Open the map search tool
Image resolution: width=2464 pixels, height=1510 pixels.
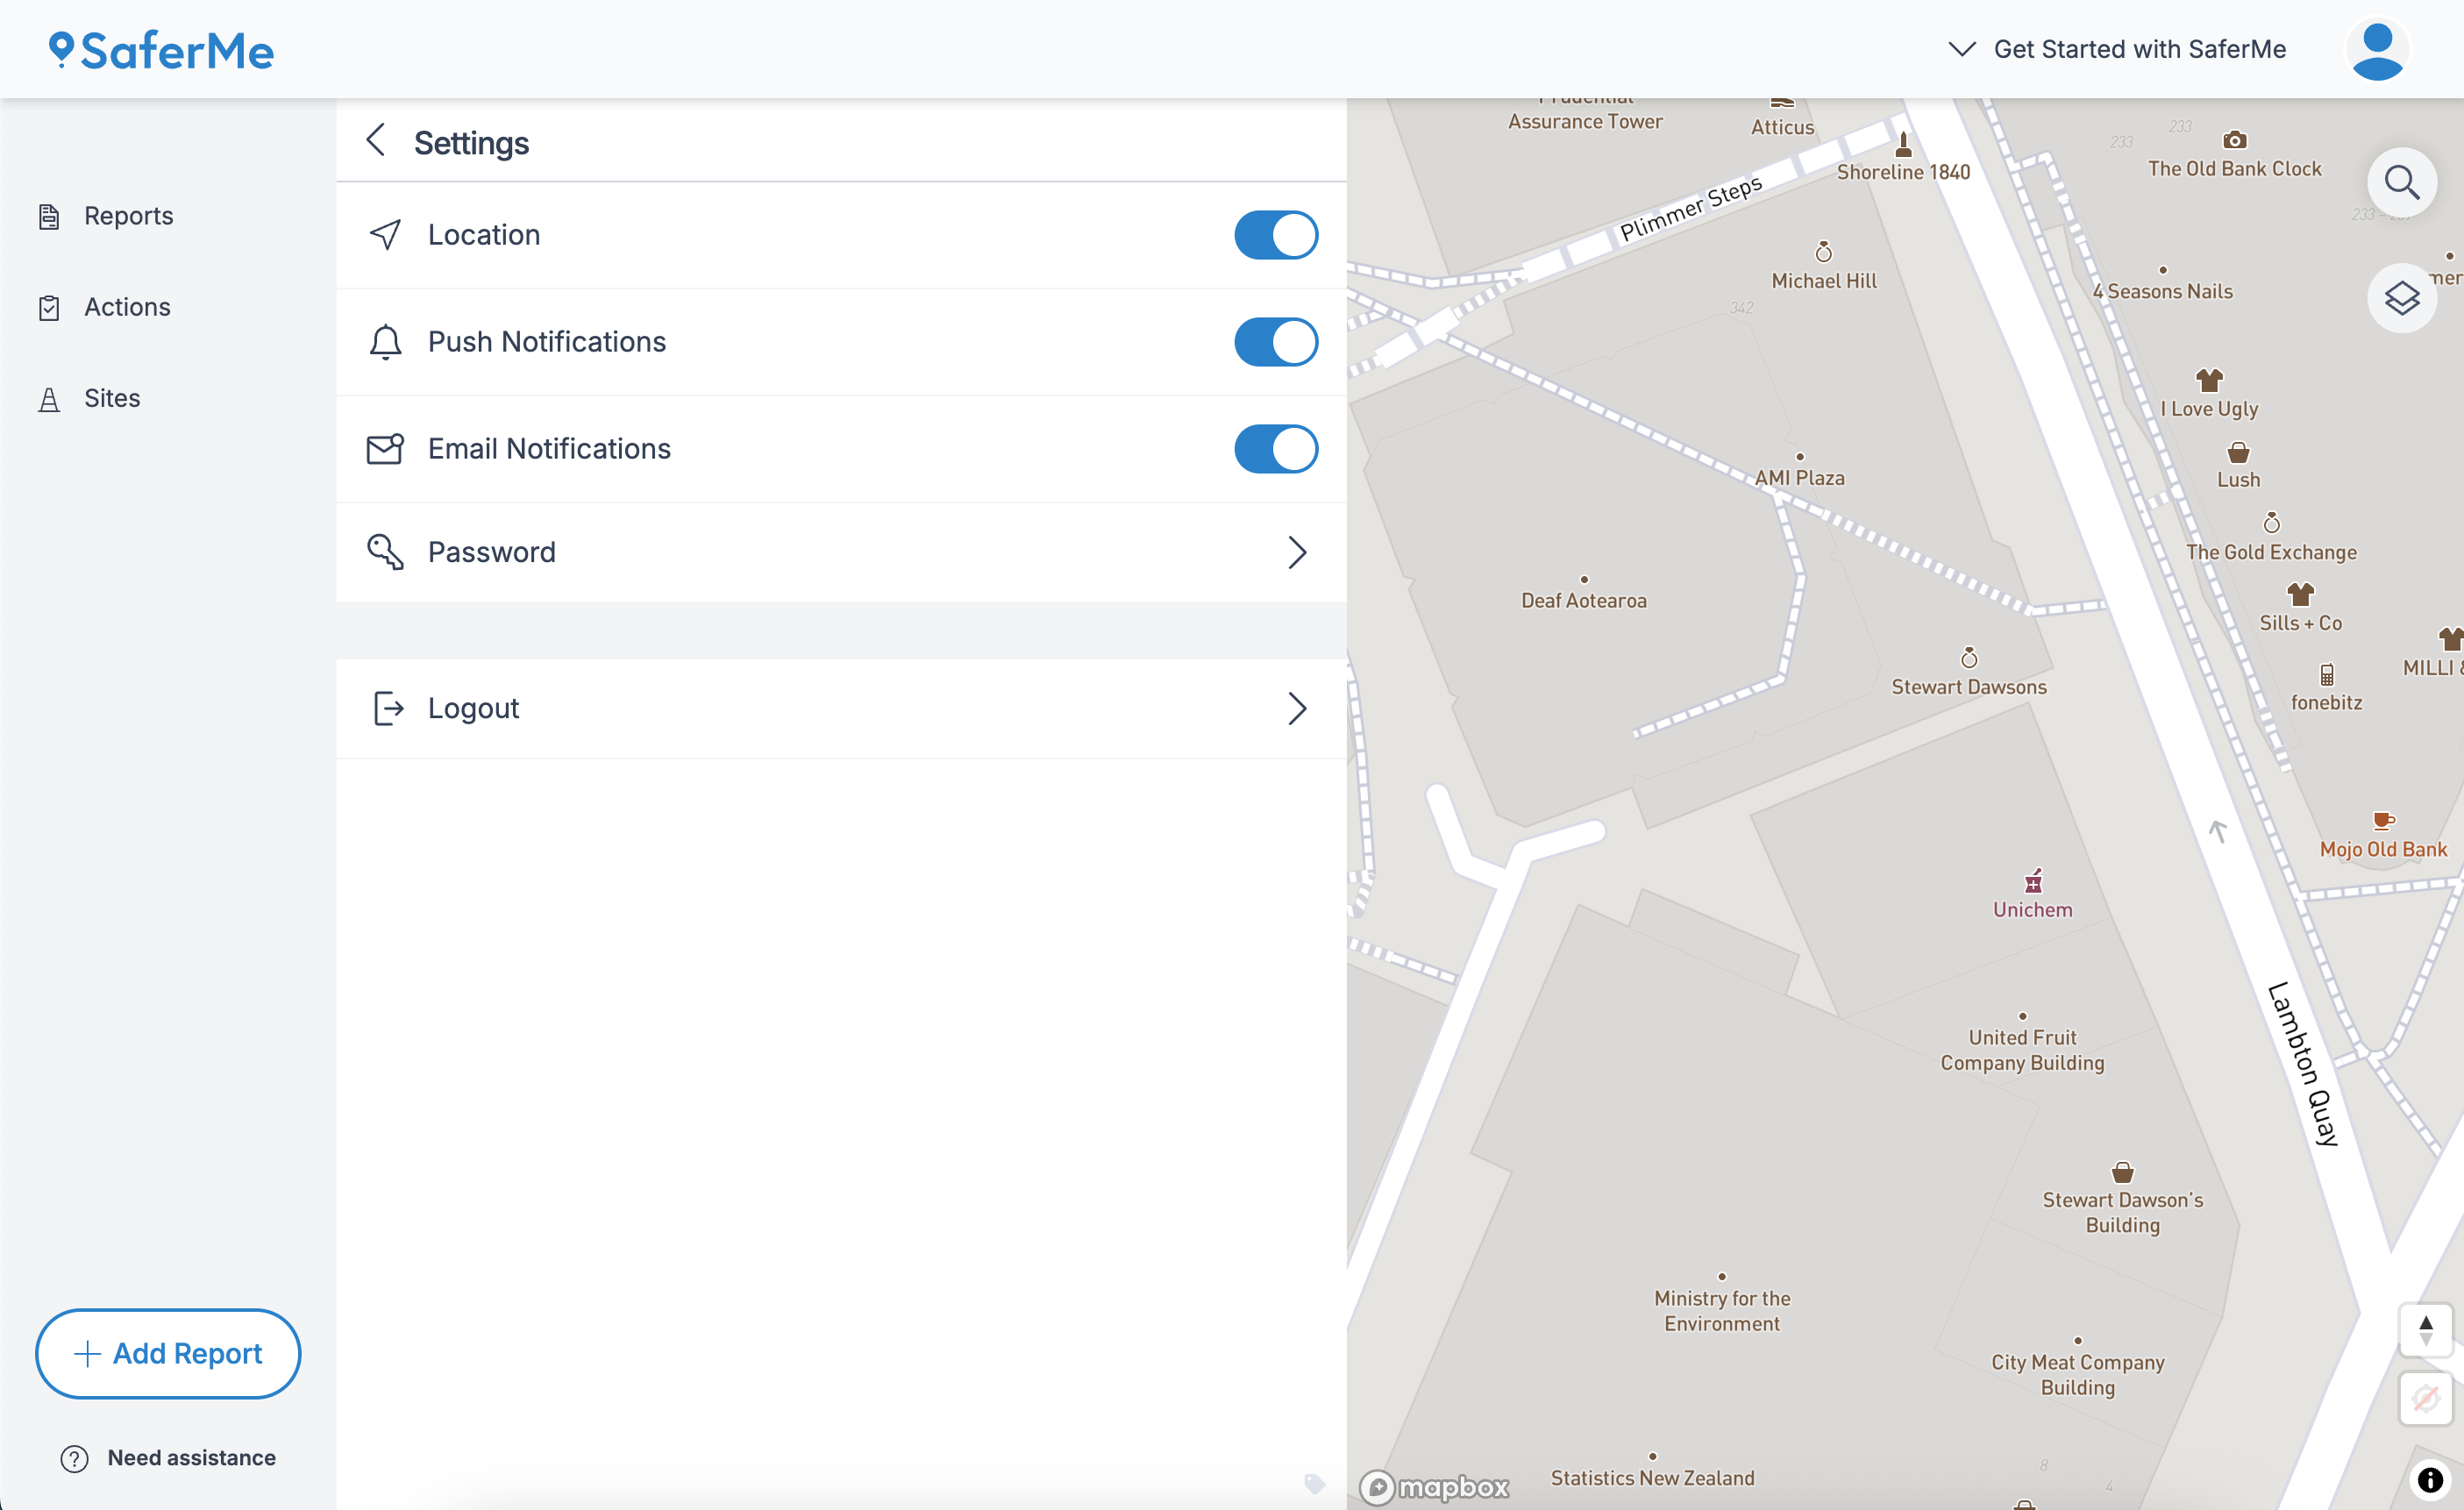pos(2403,182)
